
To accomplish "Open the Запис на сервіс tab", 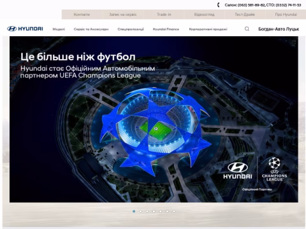I will [x=123, y=15].
